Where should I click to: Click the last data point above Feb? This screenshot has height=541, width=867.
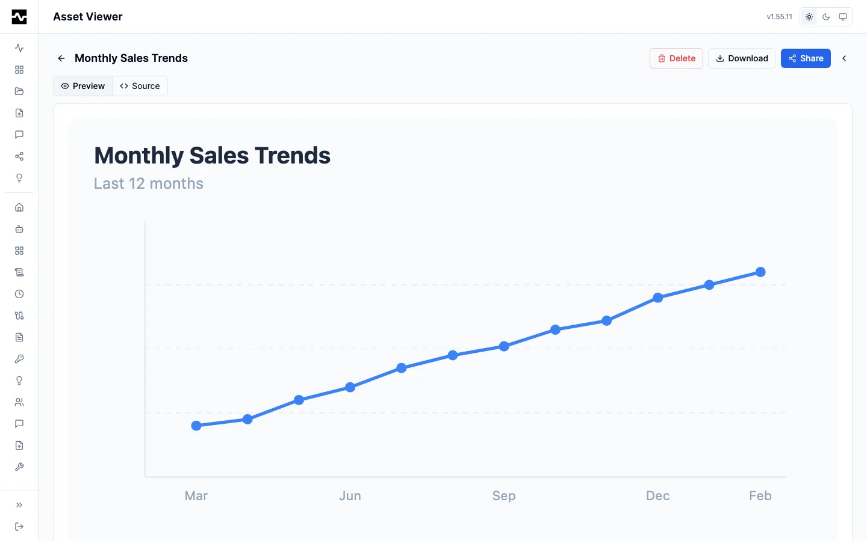(760, 272)
